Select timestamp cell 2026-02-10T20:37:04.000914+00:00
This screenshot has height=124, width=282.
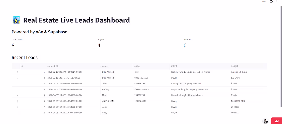click(74, 72)
